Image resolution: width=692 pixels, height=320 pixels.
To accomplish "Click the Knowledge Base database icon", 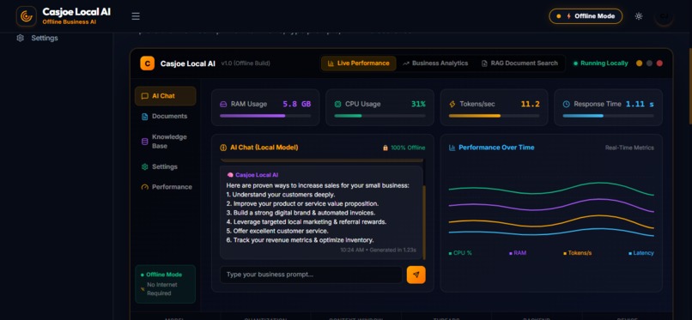I will coord(144,142).
